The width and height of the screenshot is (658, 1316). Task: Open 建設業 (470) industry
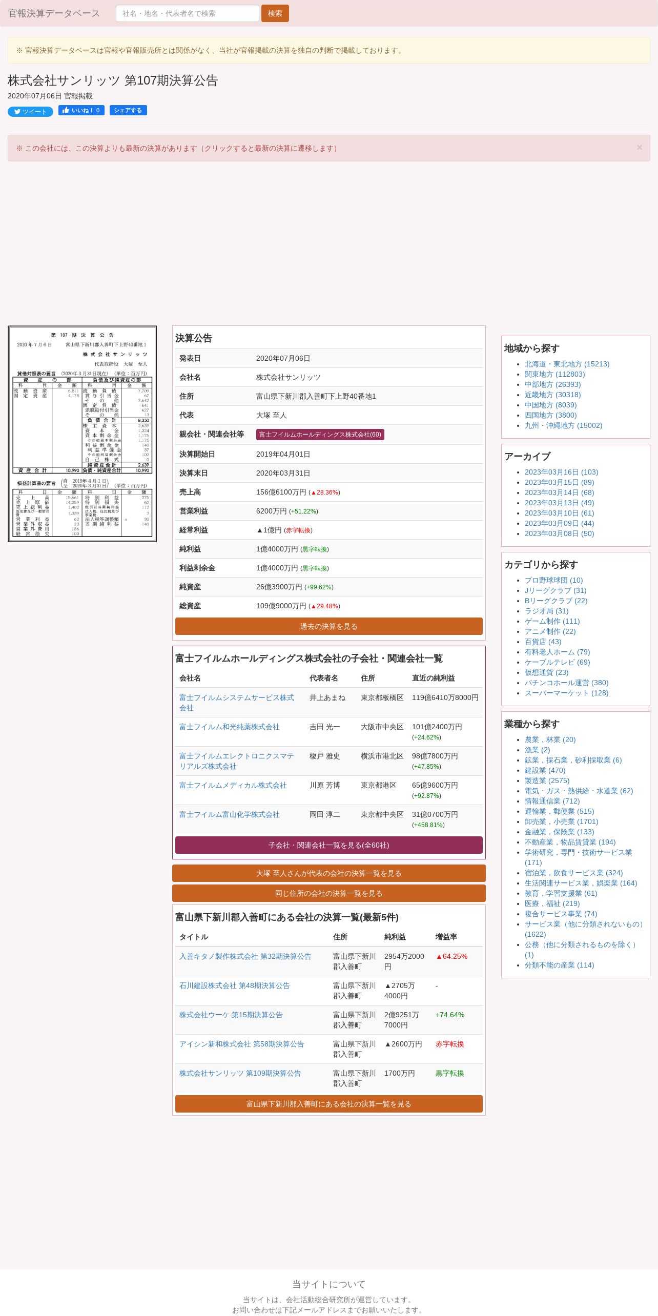[545, 770]
